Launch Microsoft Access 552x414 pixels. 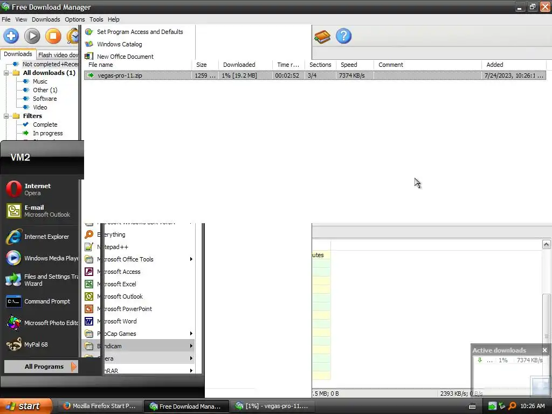(139, 272)
